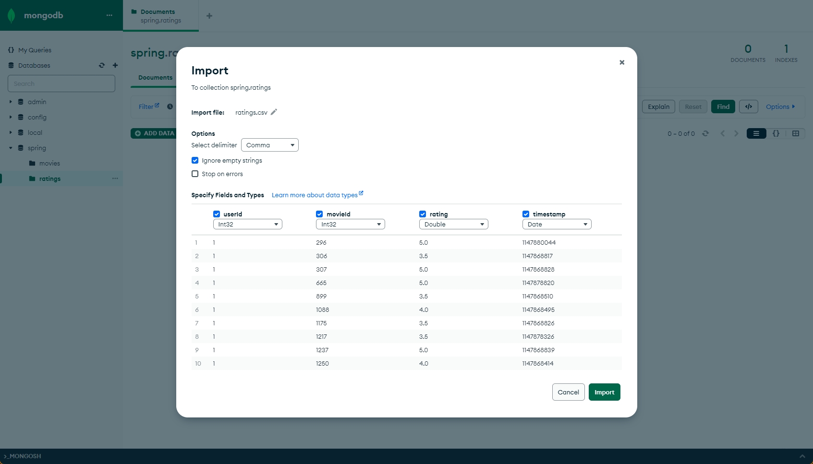Click the Find button

click(x=723, y=107)
